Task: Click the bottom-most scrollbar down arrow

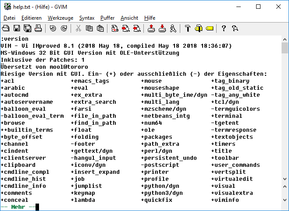Action: 285,200
